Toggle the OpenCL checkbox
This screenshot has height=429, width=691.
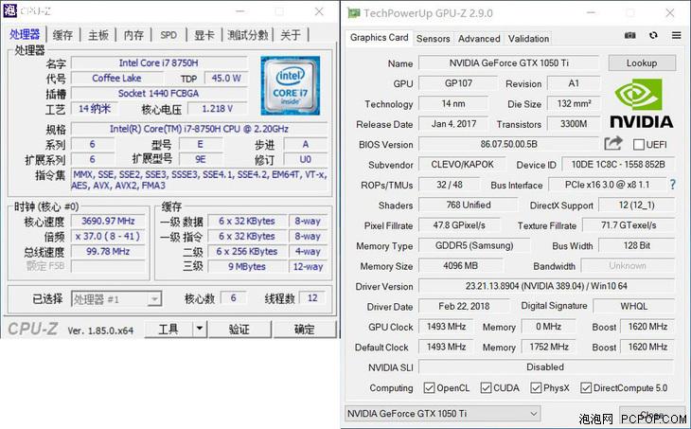[430, 387]
